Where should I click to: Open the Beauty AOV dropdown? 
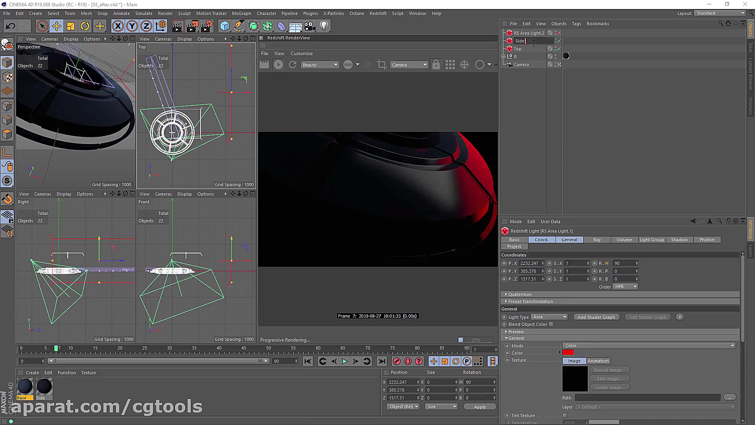click(x=319, y=65)
